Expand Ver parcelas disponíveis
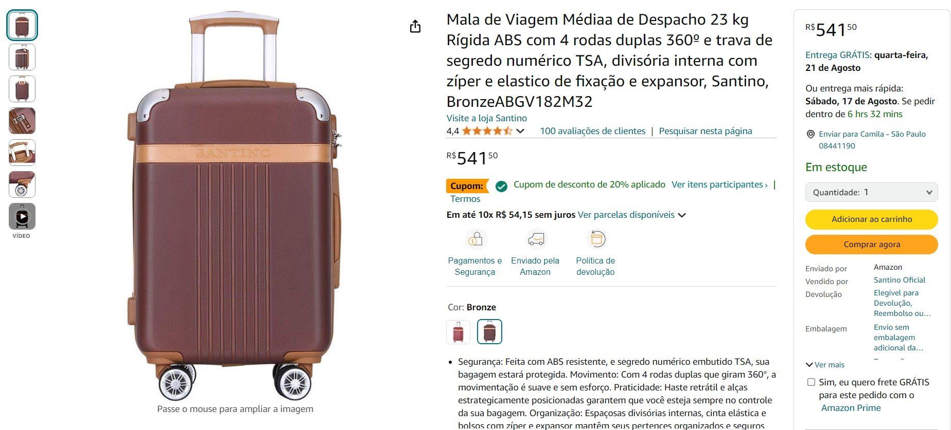This screenshot has width=951, height=430. tap(632, 215)
